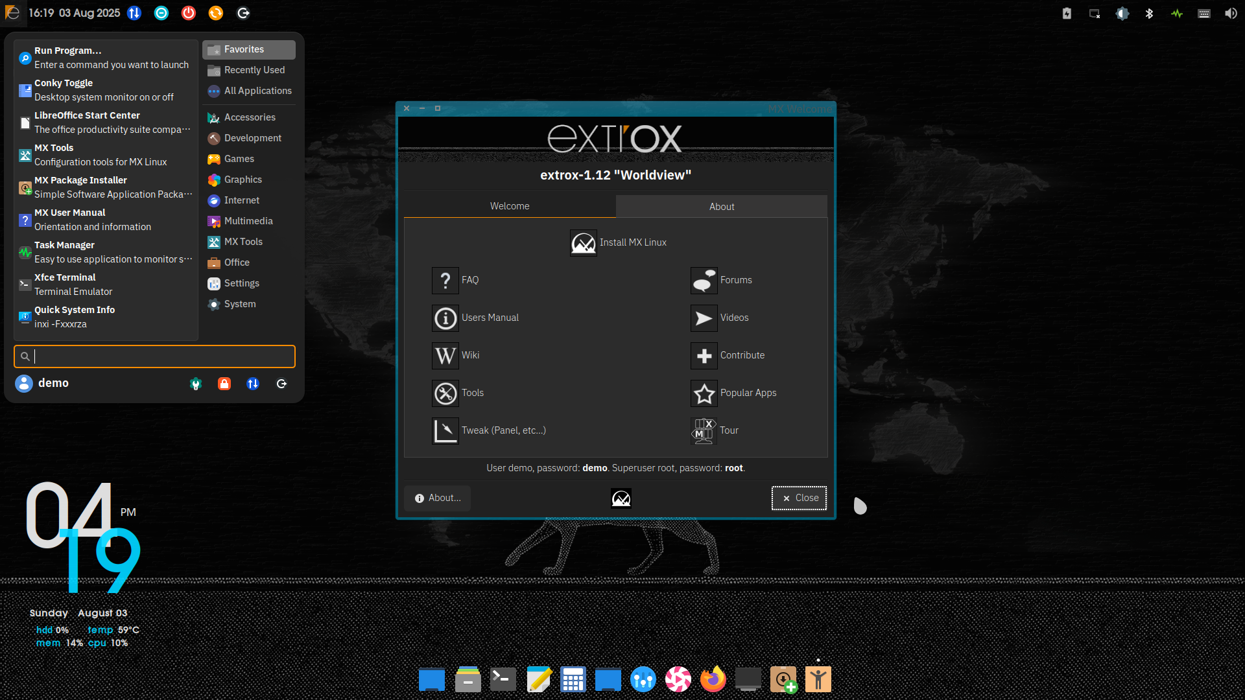Open the calculator from the dock
This screenshot has width=1245, height=700.
click(573, 679)
